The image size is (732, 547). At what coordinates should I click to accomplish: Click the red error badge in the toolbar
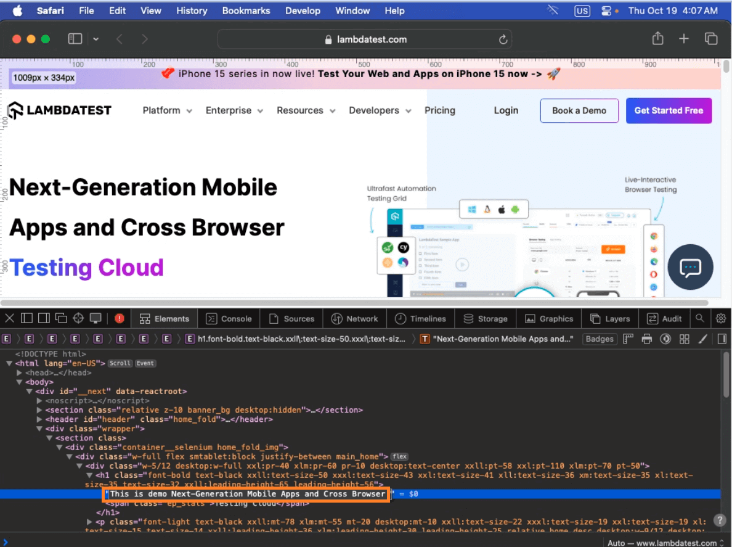pos(120,318)
